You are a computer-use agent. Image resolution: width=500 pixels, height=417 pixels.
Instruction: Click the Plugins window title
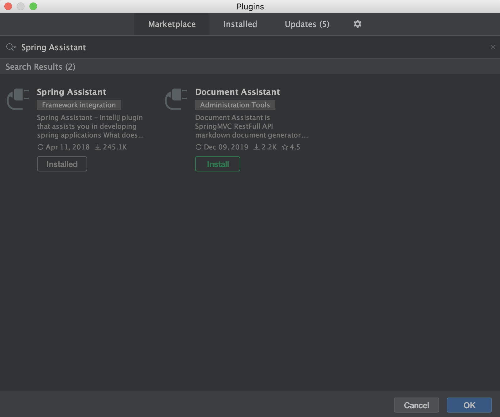tap(250, 7)
